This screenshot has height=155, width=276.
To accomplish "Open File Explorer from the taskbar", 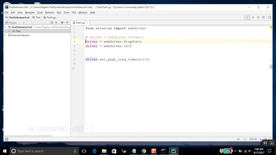I will click(104, 151).
